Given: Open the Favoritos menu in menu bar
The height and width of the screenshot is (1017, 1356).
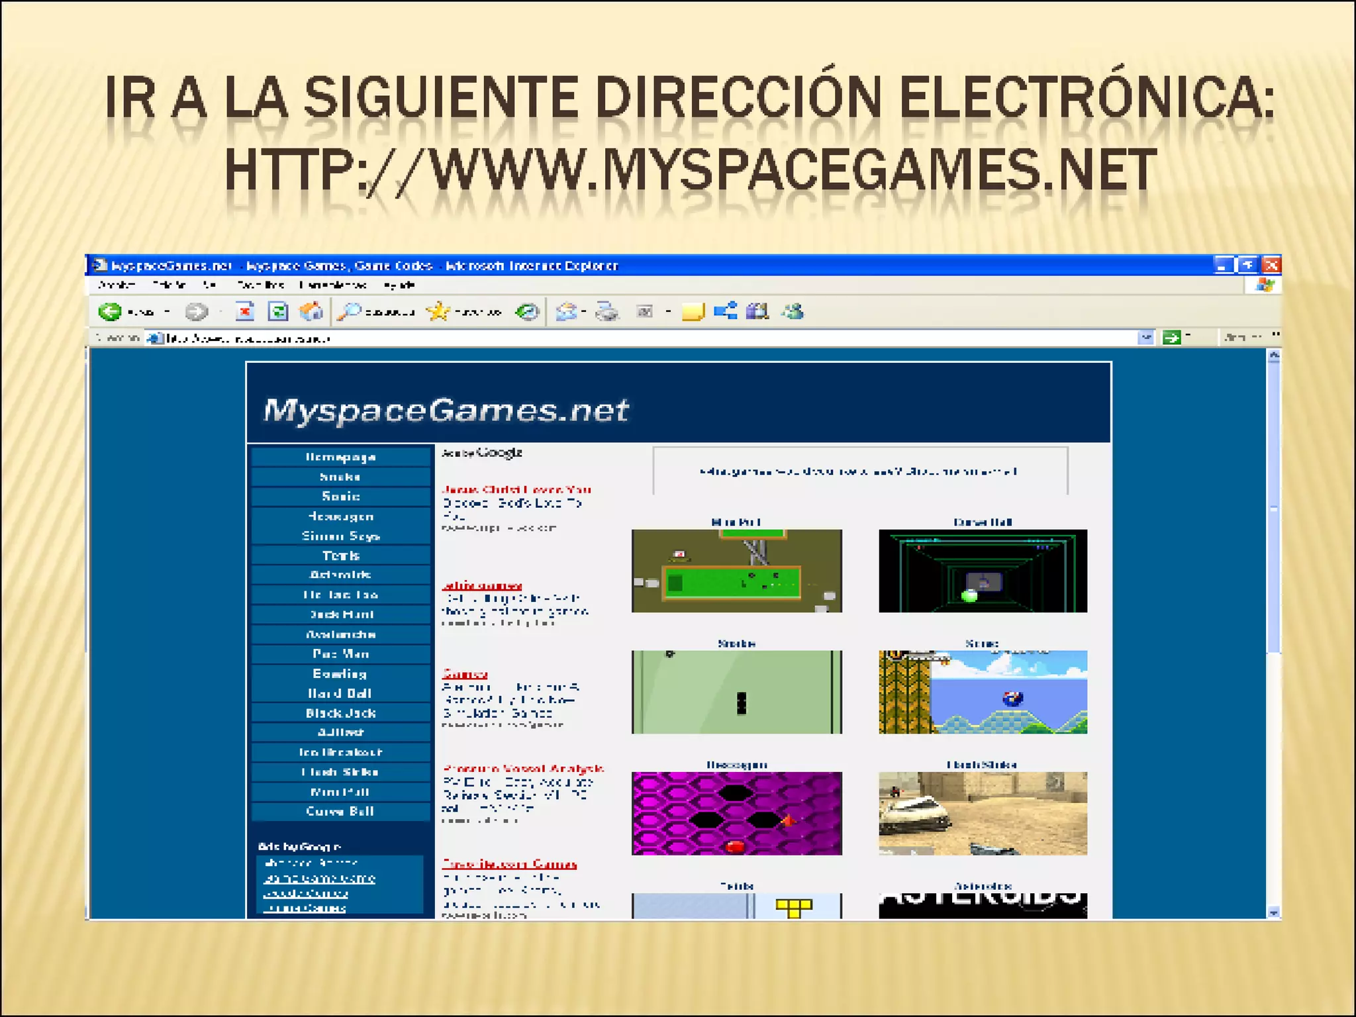Looking at the screenshot, I should point(260,285).
